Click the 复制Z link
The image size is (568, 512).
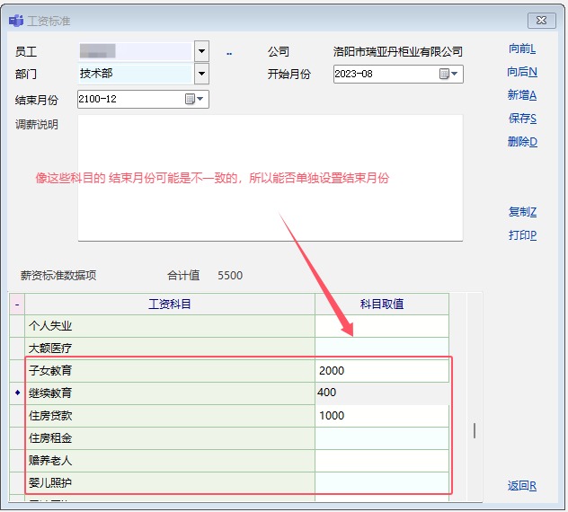point(521,212)
